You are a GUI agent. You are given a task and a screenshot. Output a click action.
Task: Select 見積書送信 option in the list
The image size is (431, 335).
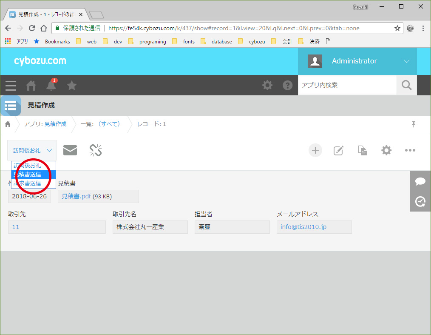[34, 174]
